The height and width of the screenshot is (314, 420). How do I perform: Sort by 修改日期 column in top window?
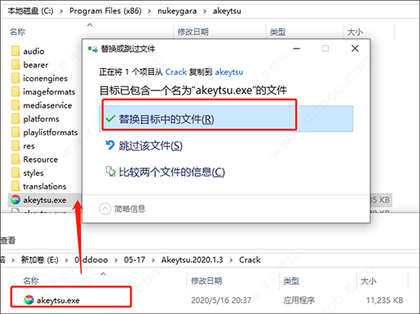coord(195,32)
